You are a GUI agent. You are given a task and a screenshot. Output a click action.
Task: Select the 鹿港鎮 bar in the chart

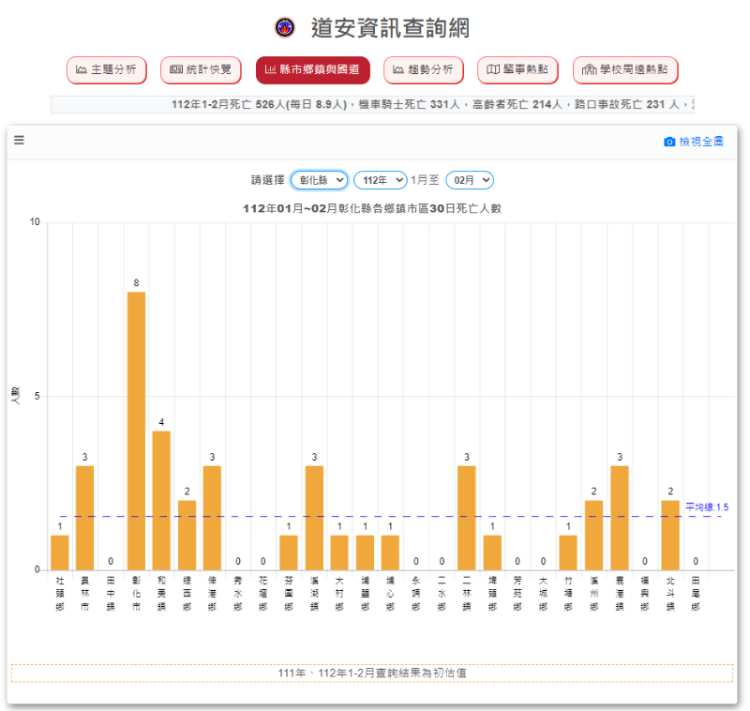click(x=619, y=518)
